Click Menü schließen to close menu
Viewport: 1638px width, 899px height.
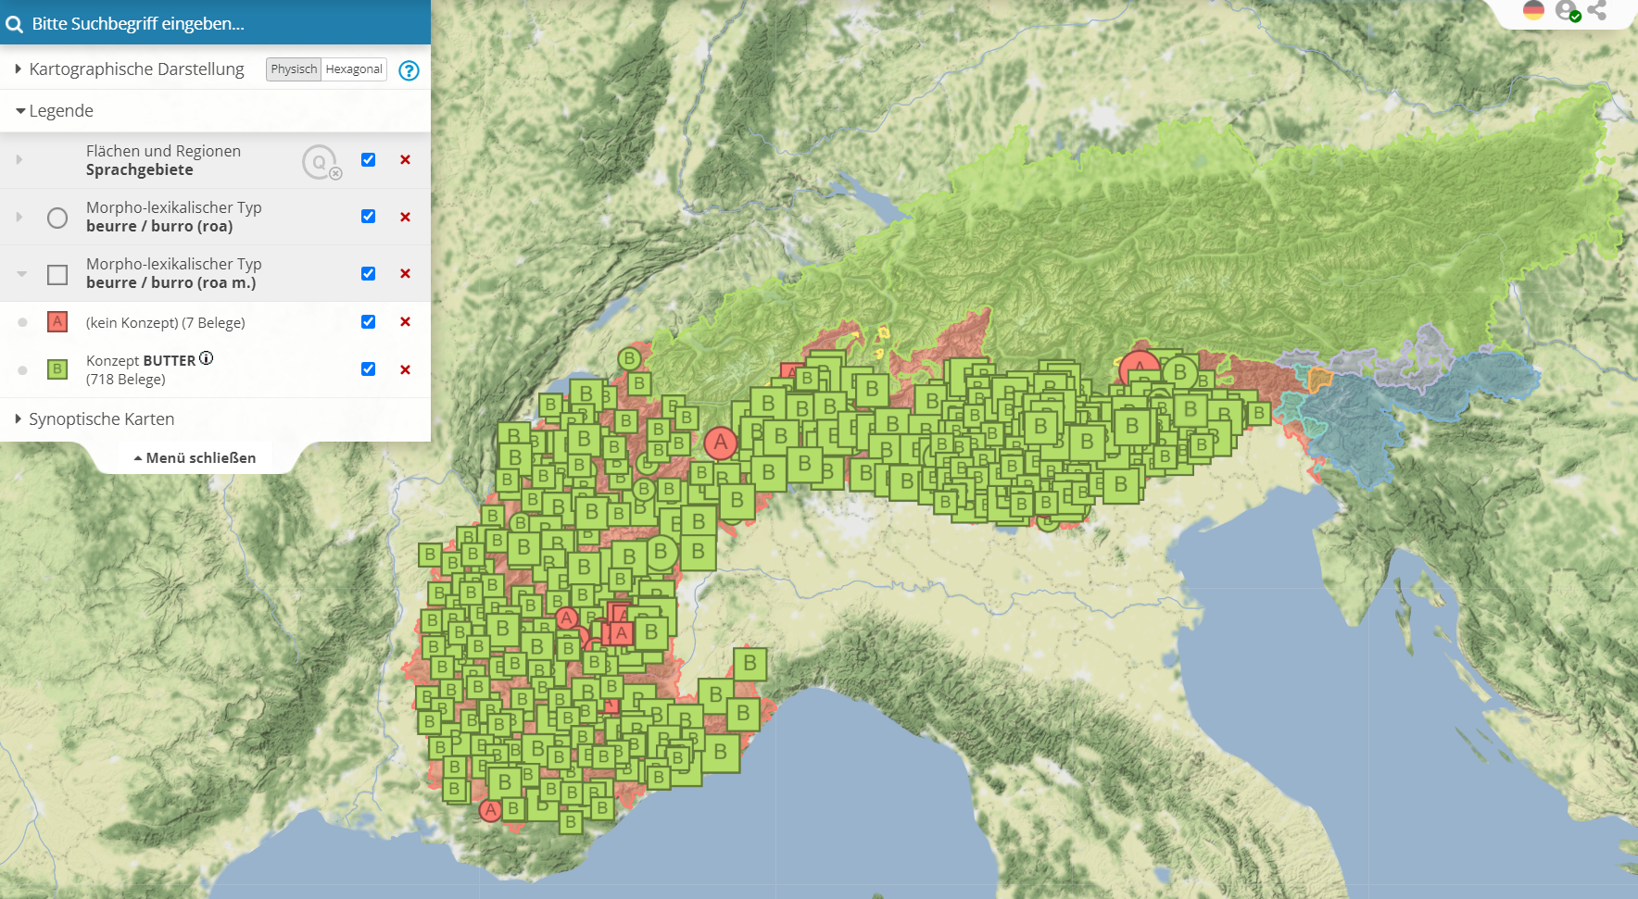coord(195,458)
